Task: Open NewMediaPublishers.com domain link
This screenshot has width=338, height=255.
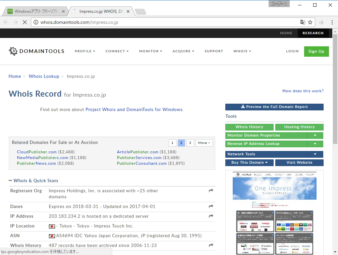Action: click(43, 157)
